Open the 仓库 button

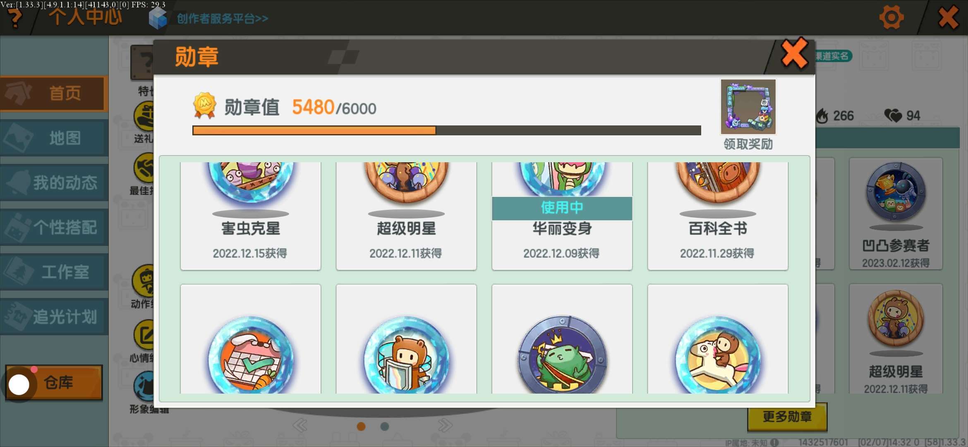click(54, 382)
